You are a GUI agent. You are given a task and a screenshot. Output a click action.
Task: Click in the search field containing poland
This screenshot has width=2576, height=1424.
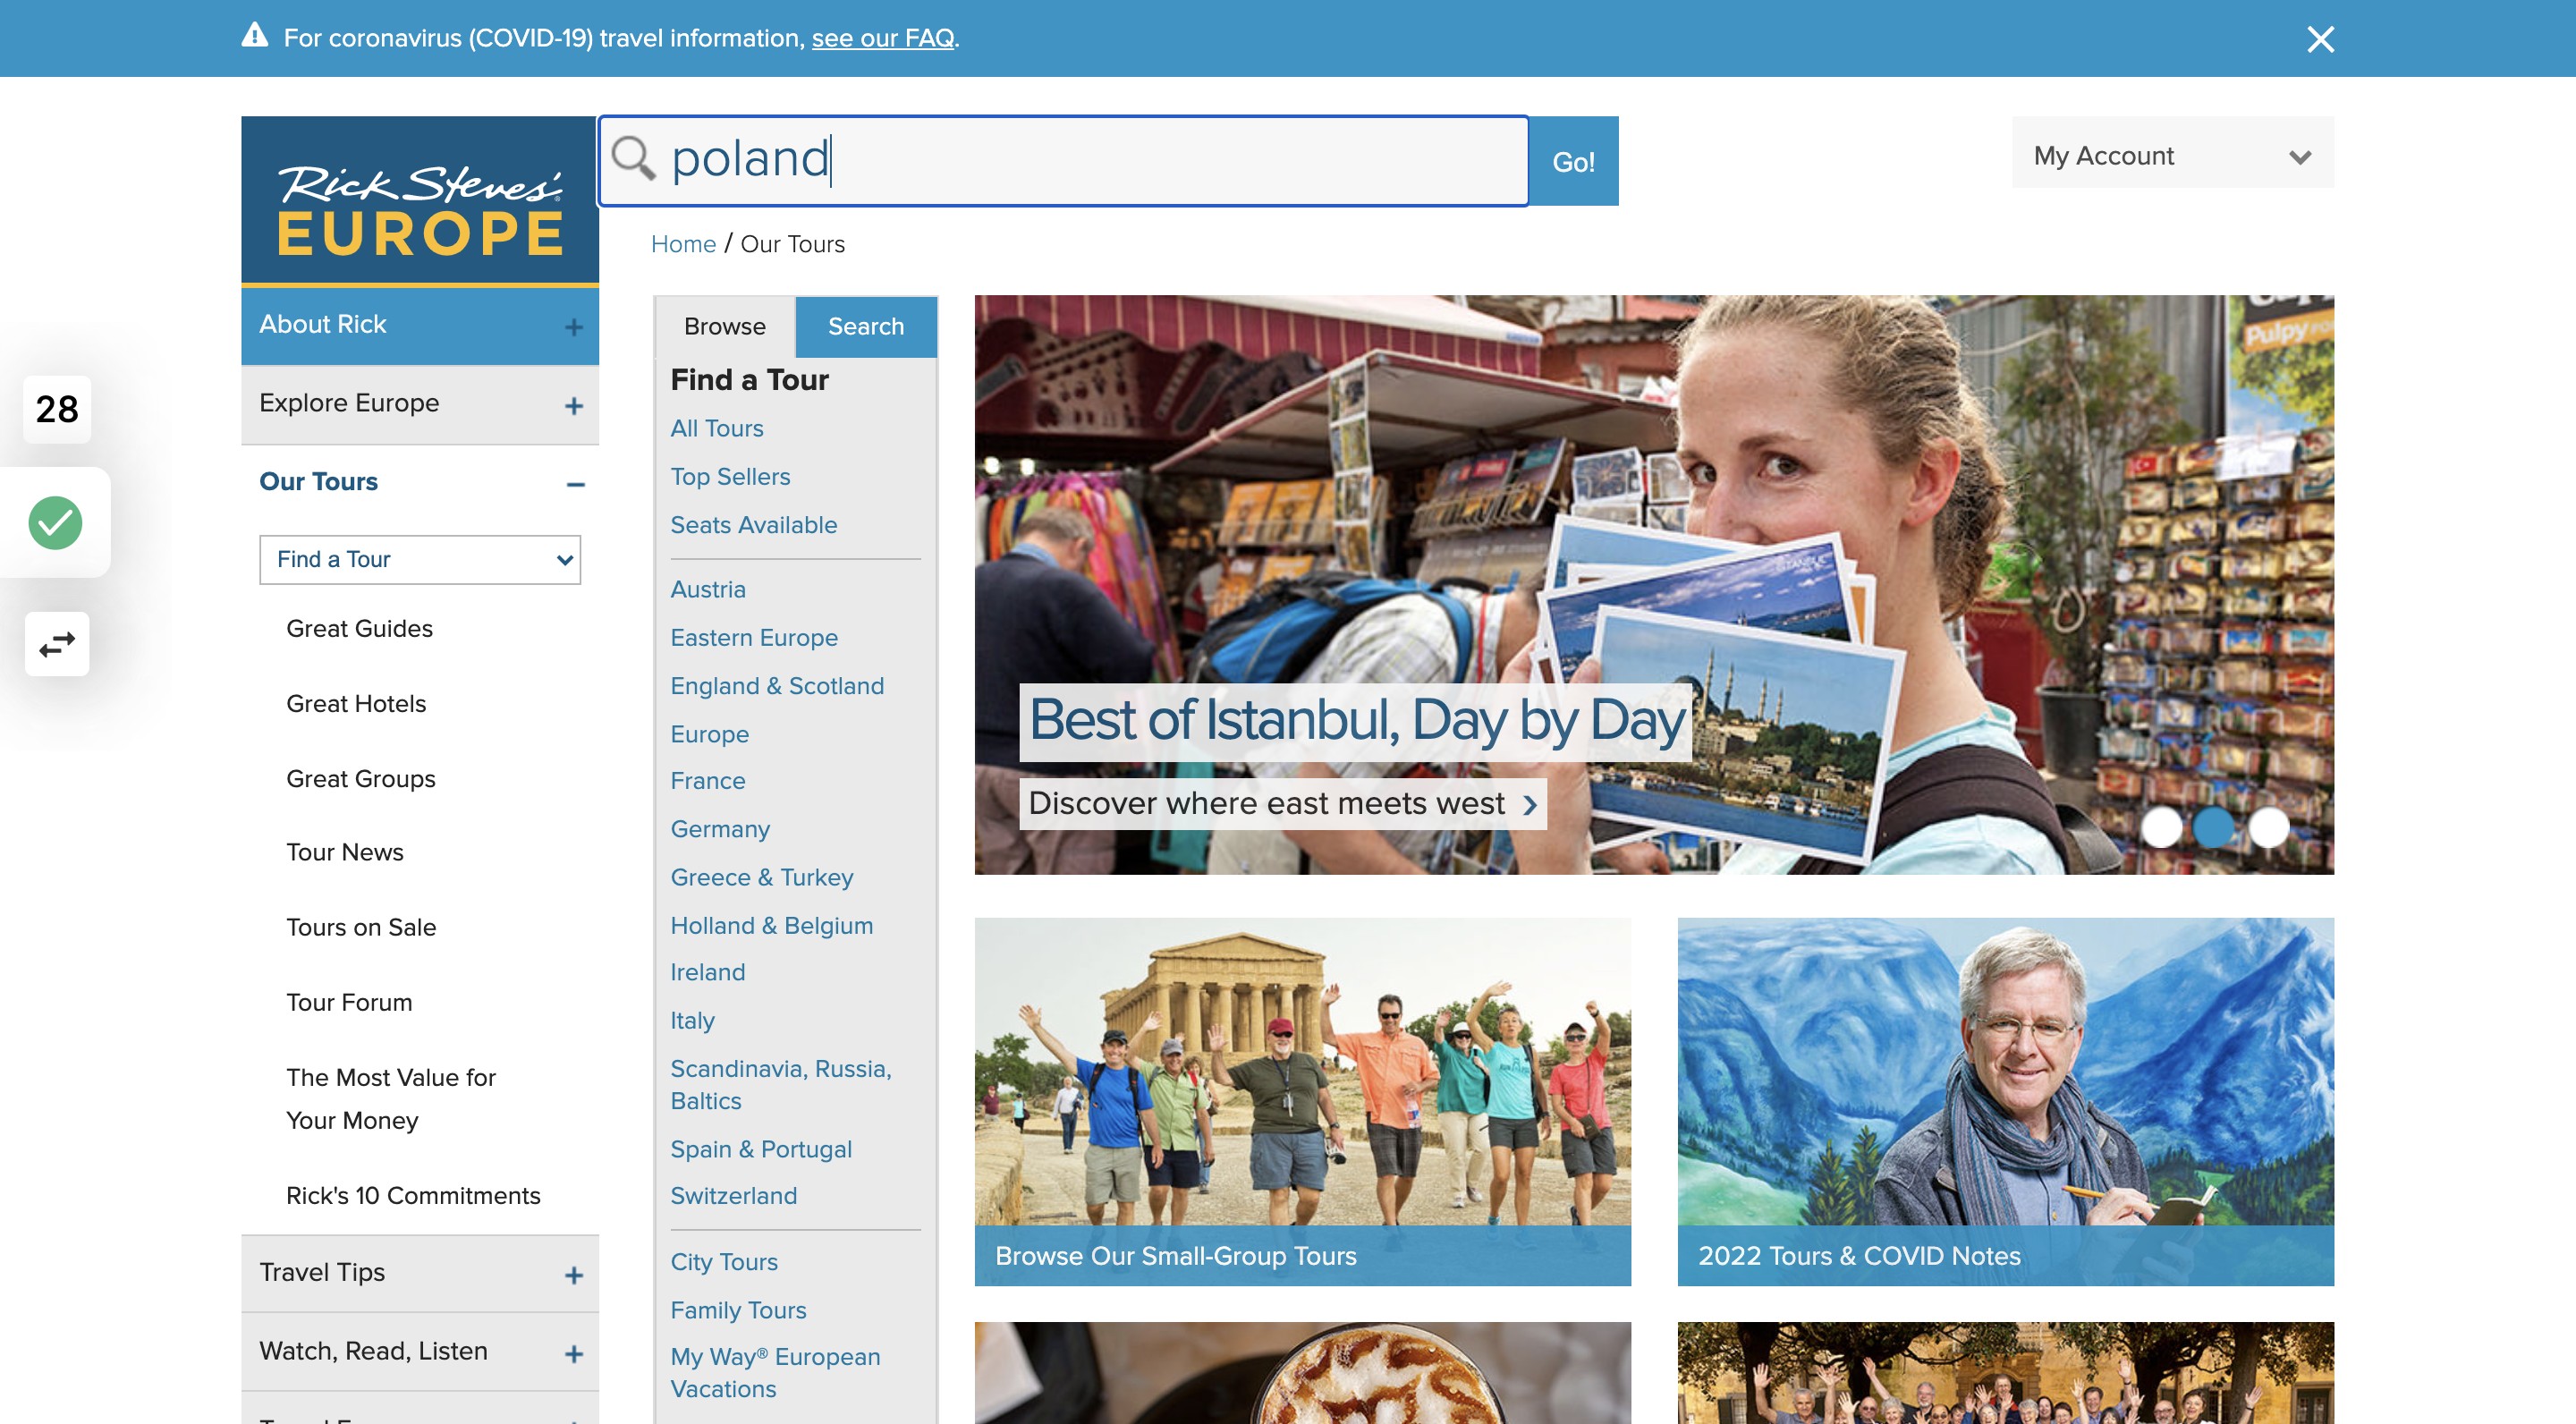tap(1063, 160)
